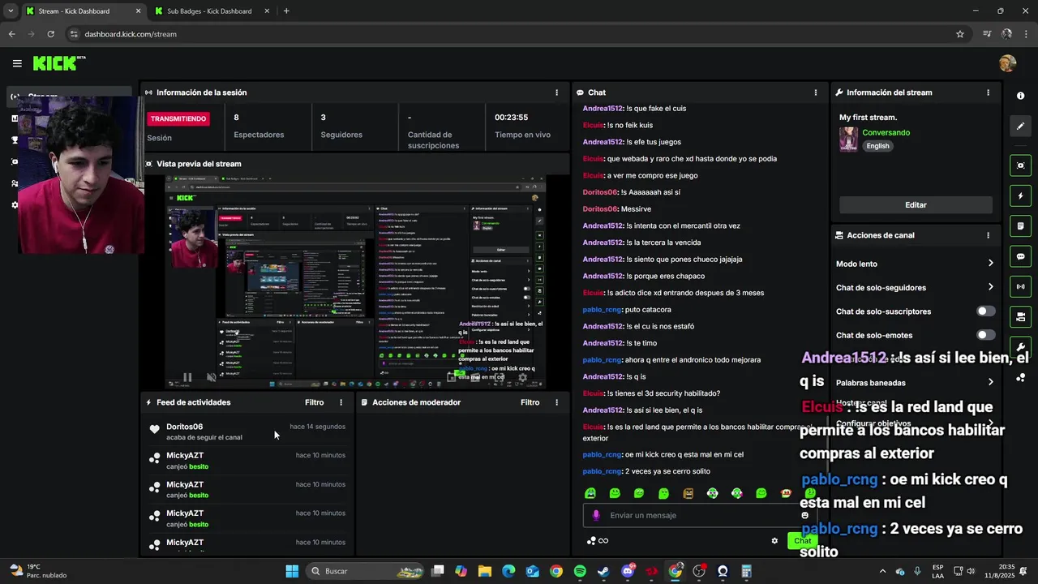Go back to previous page
Screen dimensions: 1038x584
(11, 34)
